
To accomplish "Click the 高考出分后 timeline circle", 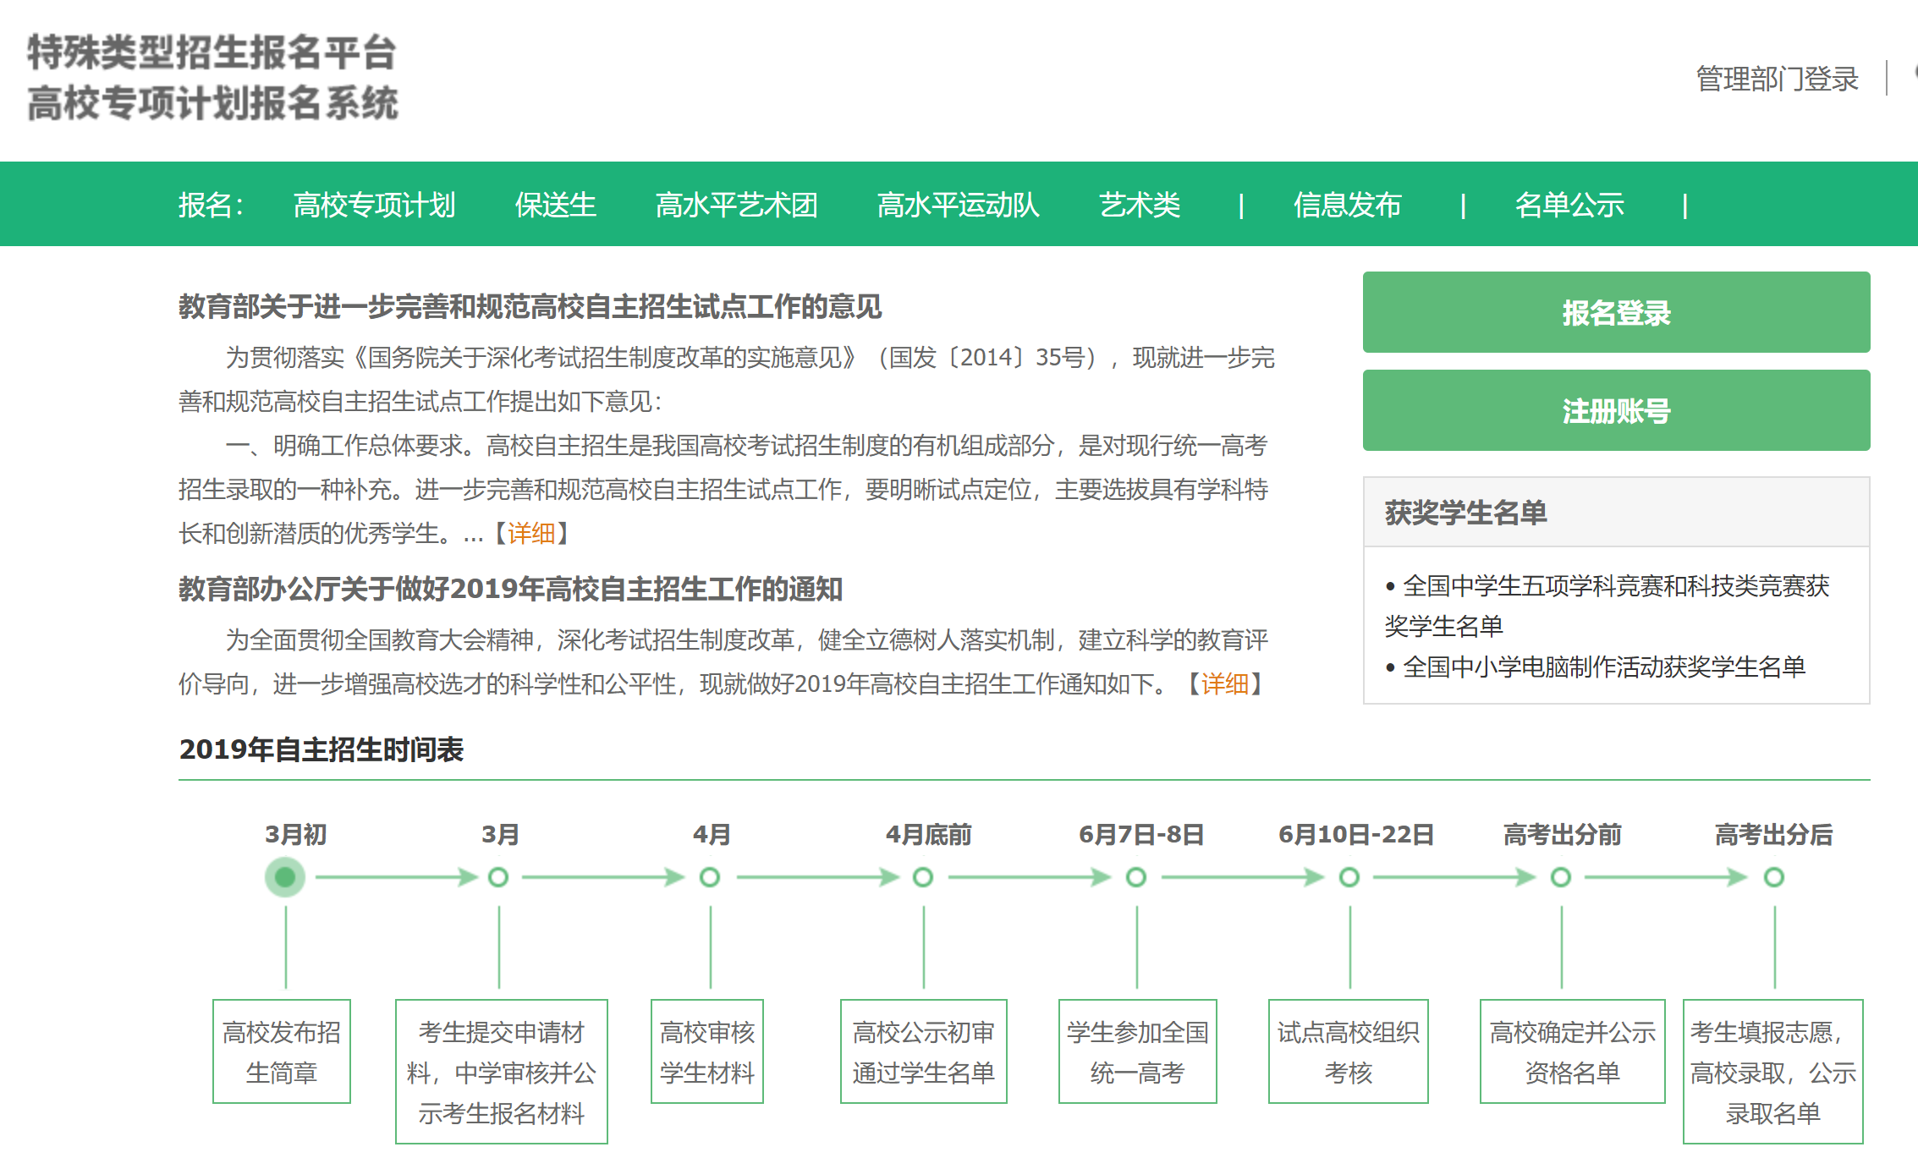I will click(1774, 877).
